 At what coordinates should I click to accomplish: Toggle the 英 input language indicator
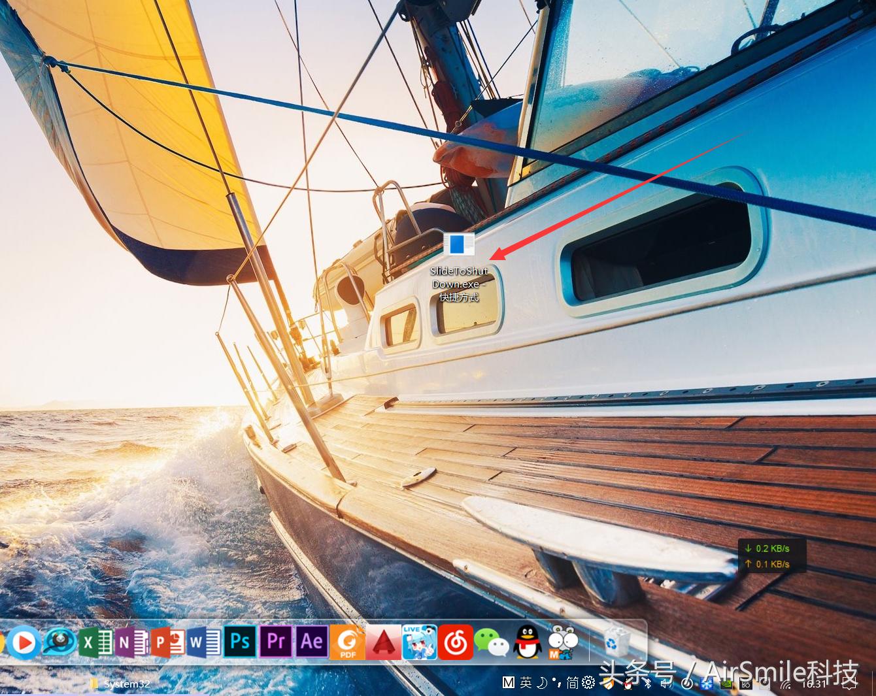(x=527, y=683)
